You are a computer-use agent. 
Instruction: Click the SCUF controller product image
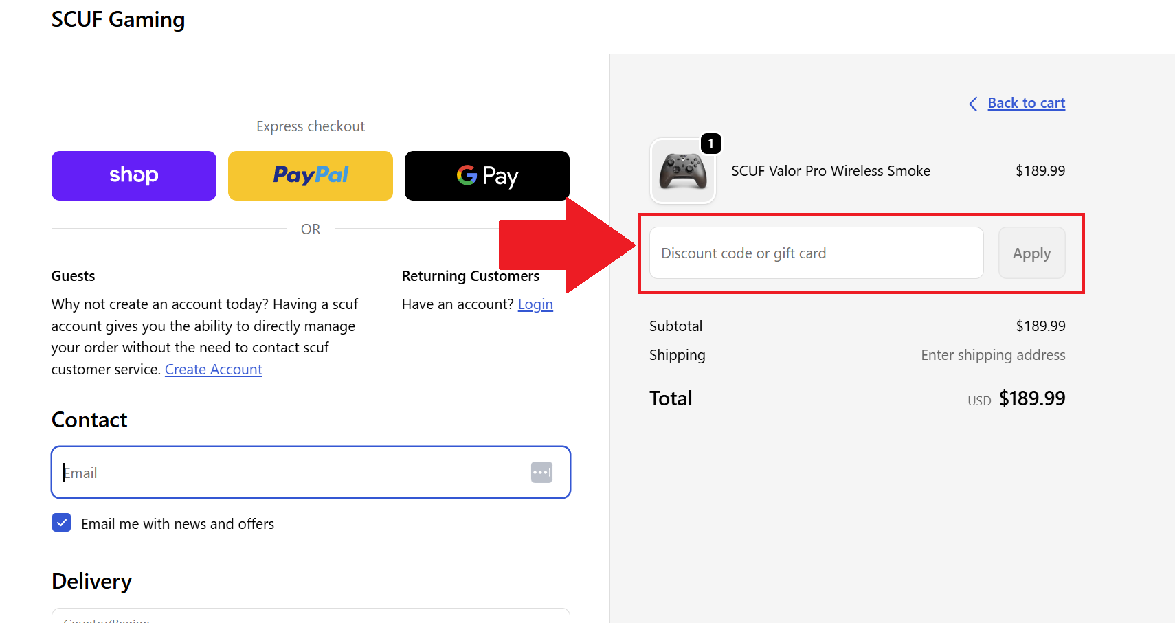[x=683, y=172]
